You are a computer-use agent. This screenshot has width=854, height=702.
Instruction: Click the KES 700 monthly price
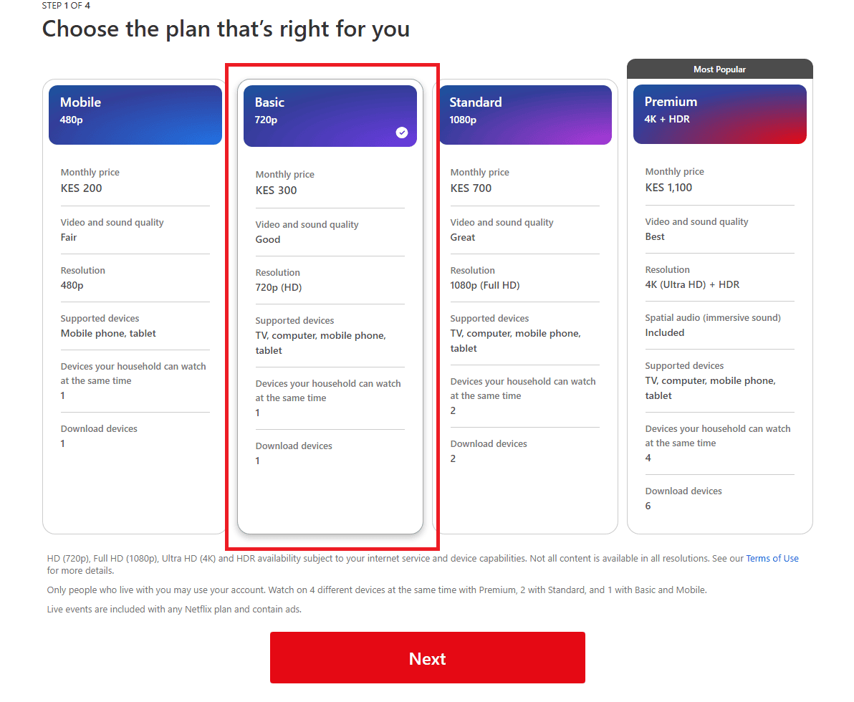(x=471, y=188)
